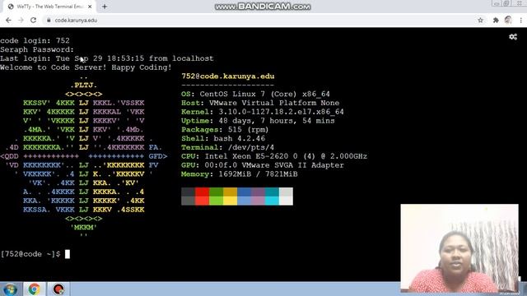Screen dimensions: 527x296
Task: Click the Chrome taskbar icon
Action: pos(34,289)
